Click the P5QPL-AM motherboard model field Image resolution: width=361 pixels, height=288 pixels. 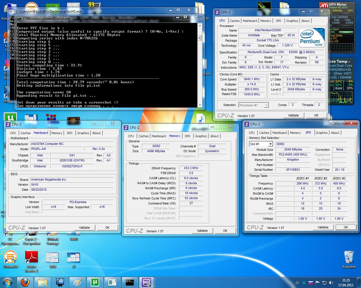(x=56, y=149)
